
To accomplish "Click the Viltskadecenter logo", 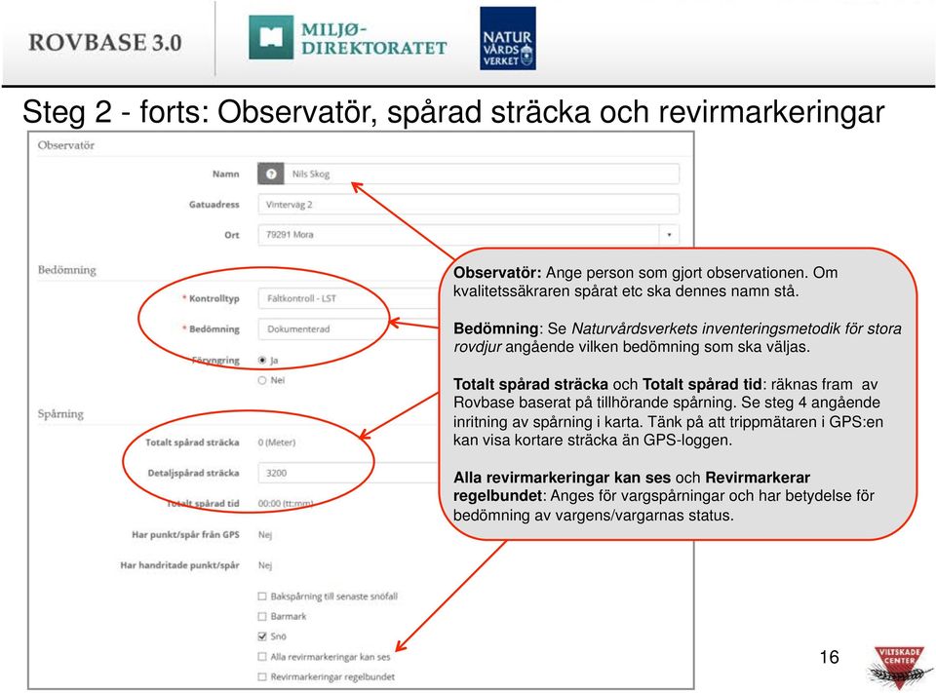I will click(x=900, y=668).
